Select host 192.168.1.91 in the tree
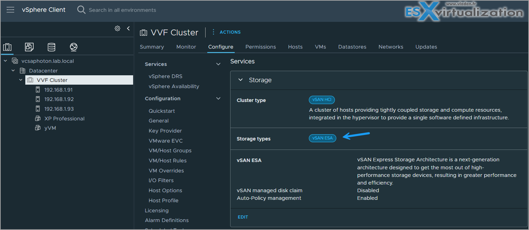 click(x=58, y=90)
